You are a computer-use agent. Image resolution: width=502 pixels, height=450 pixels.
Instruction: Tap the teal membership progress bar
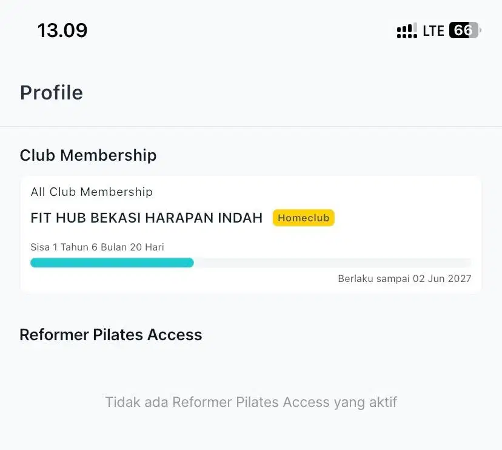pyautogui.click(x=112, y=262)
